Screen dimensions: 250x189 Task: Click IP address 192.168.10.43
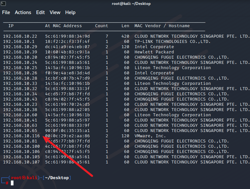(x=20, y=99)
